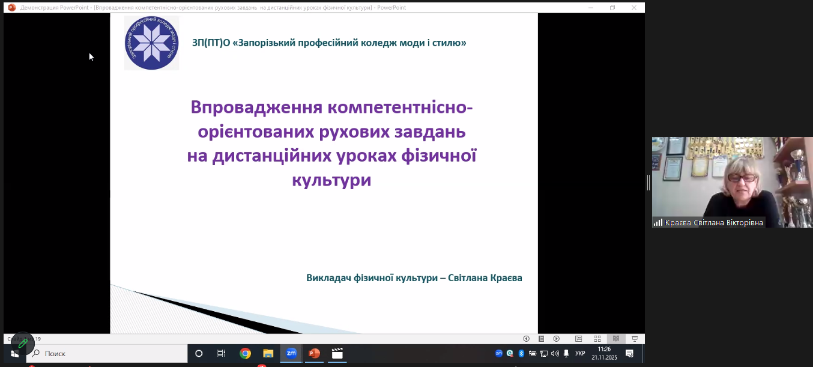
Task: Launch Google Chrome from taskbar
Action: 245,354
